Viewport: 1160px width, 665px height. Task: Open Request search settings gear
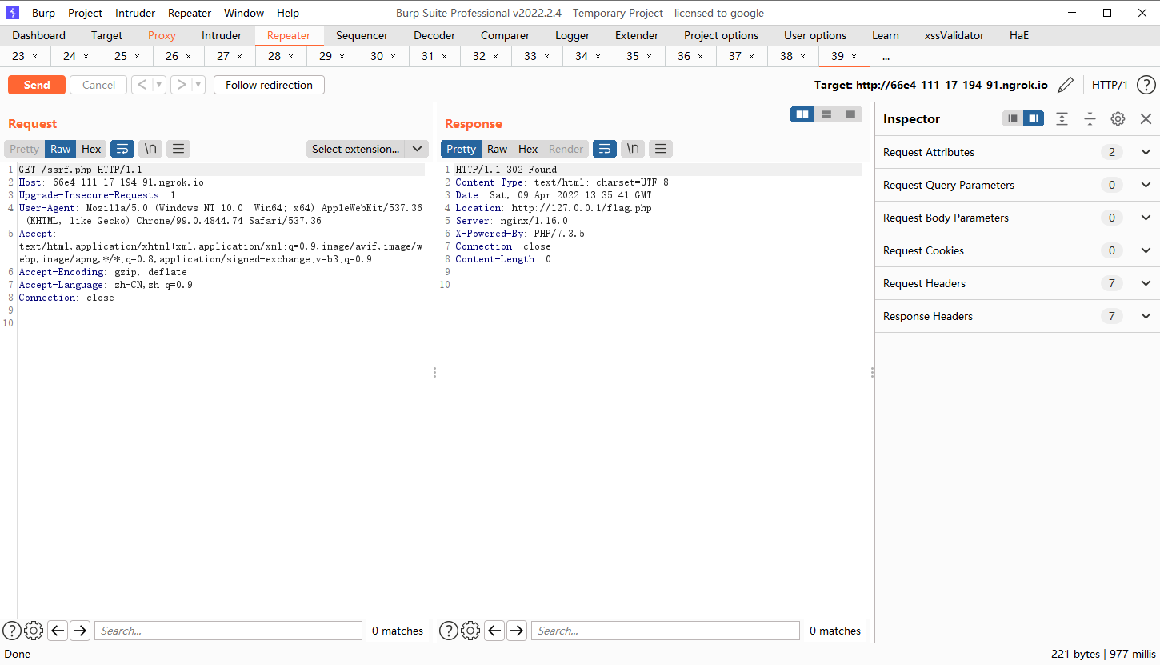click(34, 631)
